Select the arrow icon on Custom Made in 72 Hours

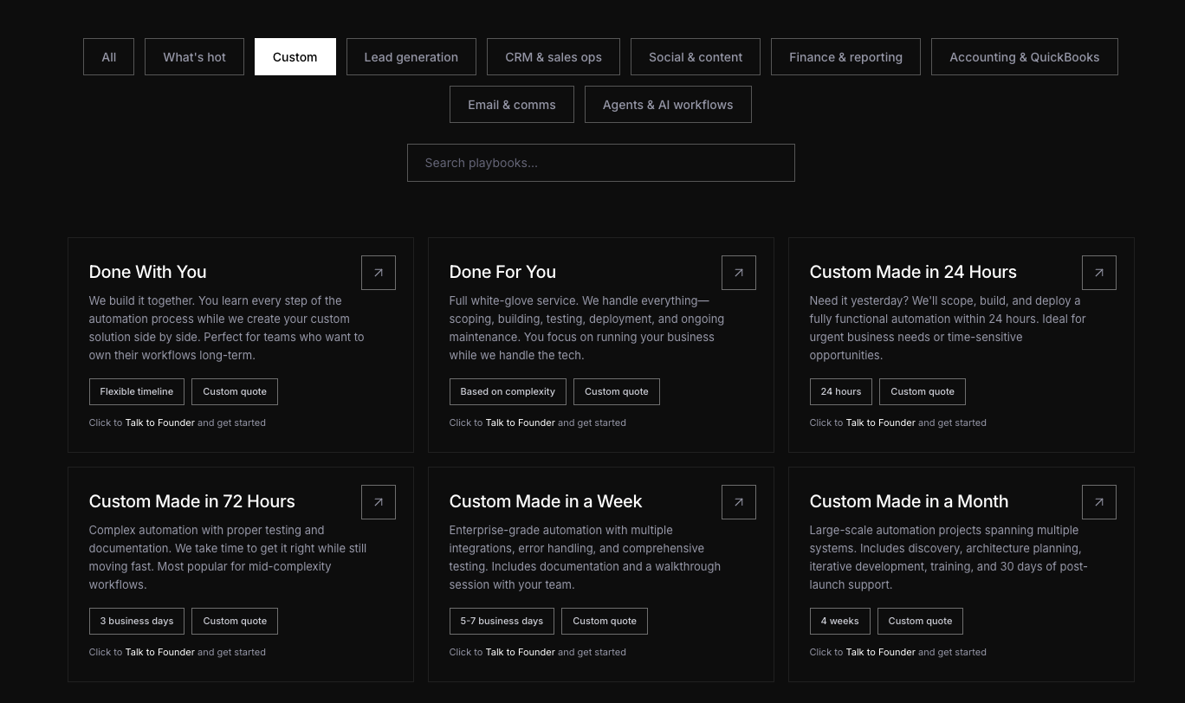pyautogui.click(x=379, y=501)
